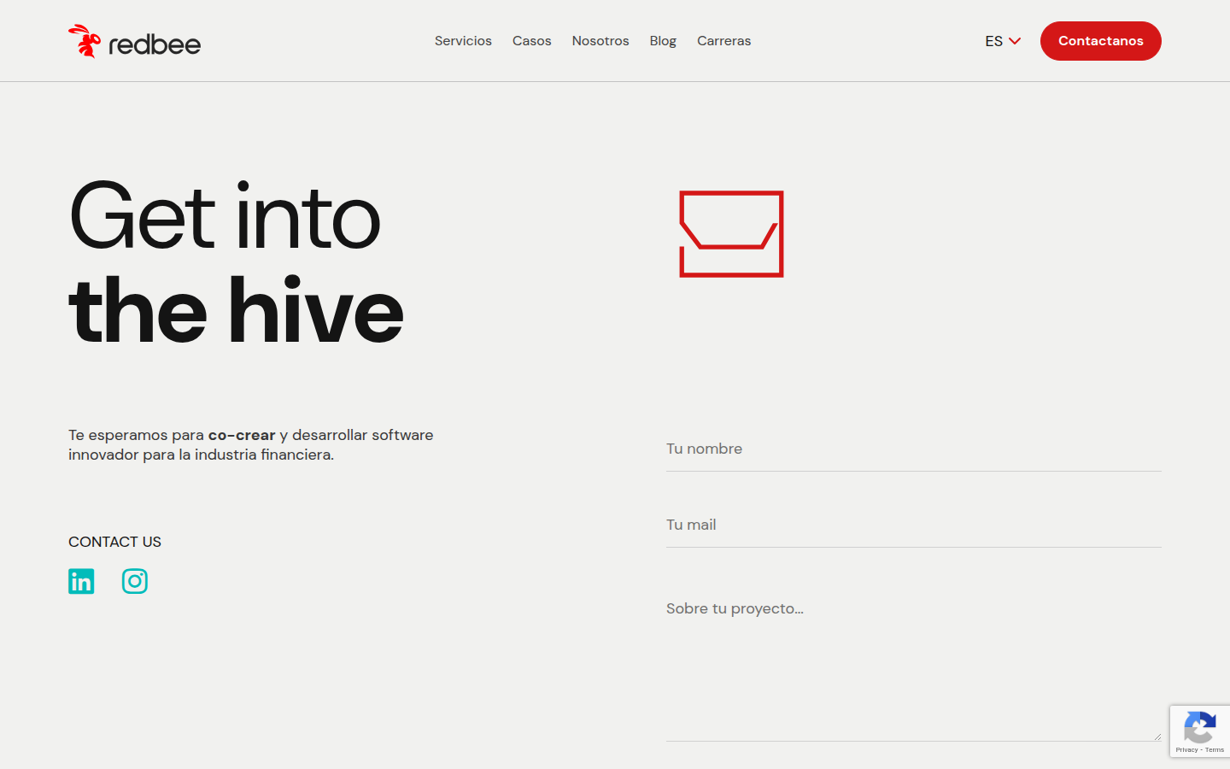Click into the Tu mail field
Viewport: 1230px width, 769px height.
click(913, 525)
